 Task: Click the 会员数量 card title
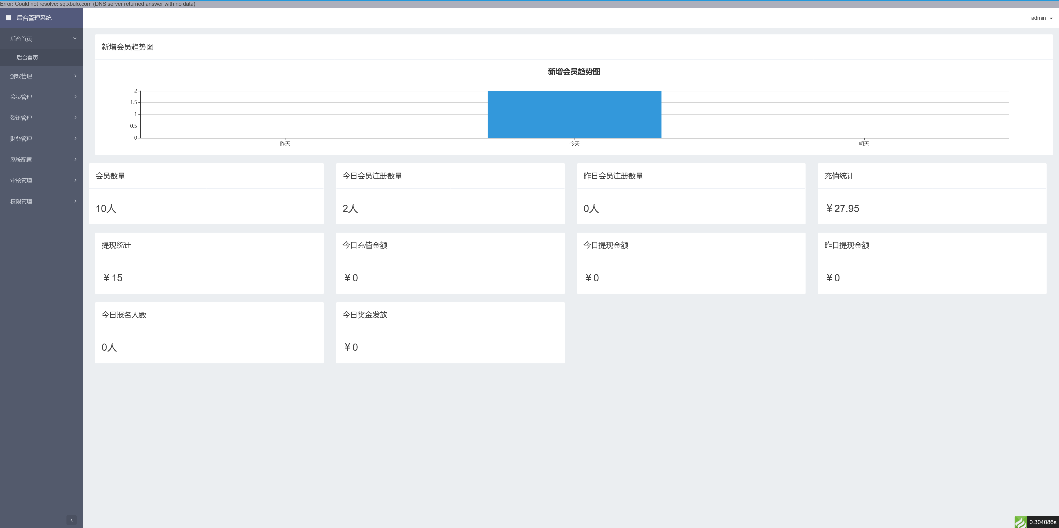(110, 176)
